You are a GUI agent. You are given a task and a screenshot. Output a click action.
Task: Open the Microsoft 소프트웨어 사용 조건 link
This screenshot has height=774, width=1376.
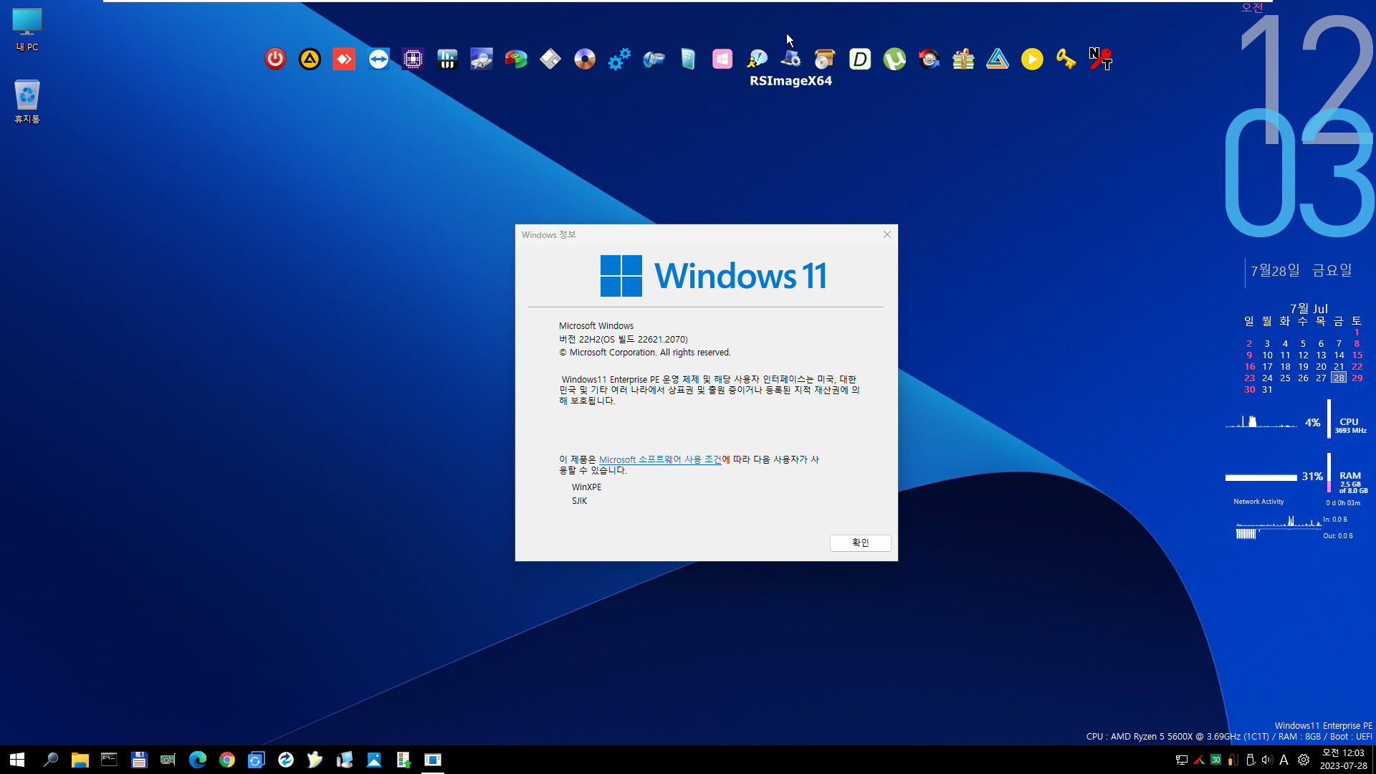click(660, 459)
